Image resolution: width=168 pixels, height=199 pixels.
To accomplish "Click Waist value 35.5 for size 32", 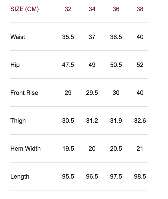I will [68, 37].
